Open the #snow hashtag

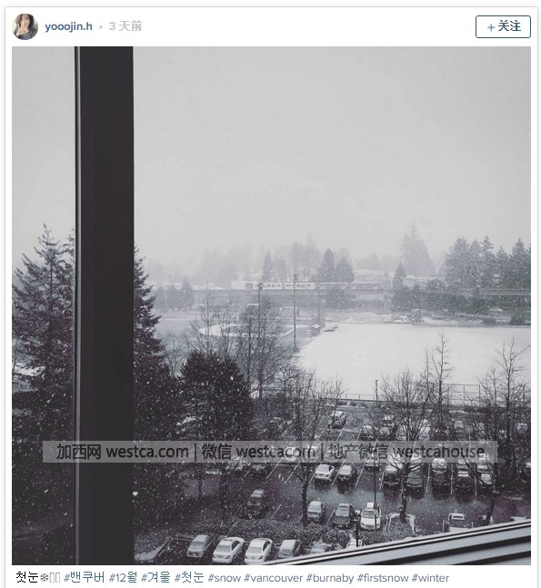click(224, 578)
